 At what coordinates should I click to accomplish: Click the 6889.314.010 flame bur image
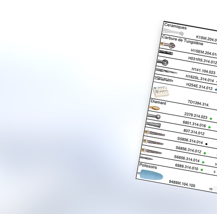pos(146,158)
